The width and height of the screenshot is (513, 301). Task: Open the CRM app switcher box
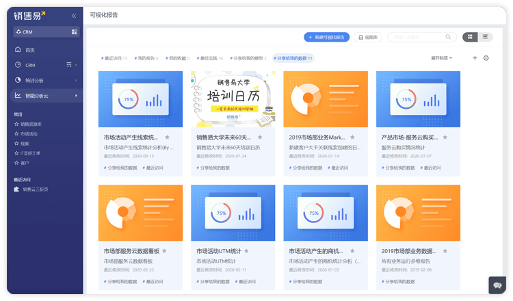tap(46, 31)
